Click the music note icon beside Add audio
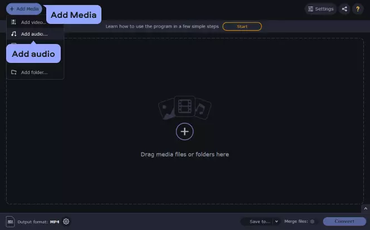370x230 pixels. pos(14,34)
